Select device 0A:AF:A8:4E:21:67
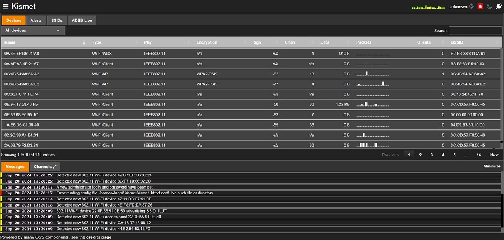This screenshot has width=504, height=240. coord(251,64)
